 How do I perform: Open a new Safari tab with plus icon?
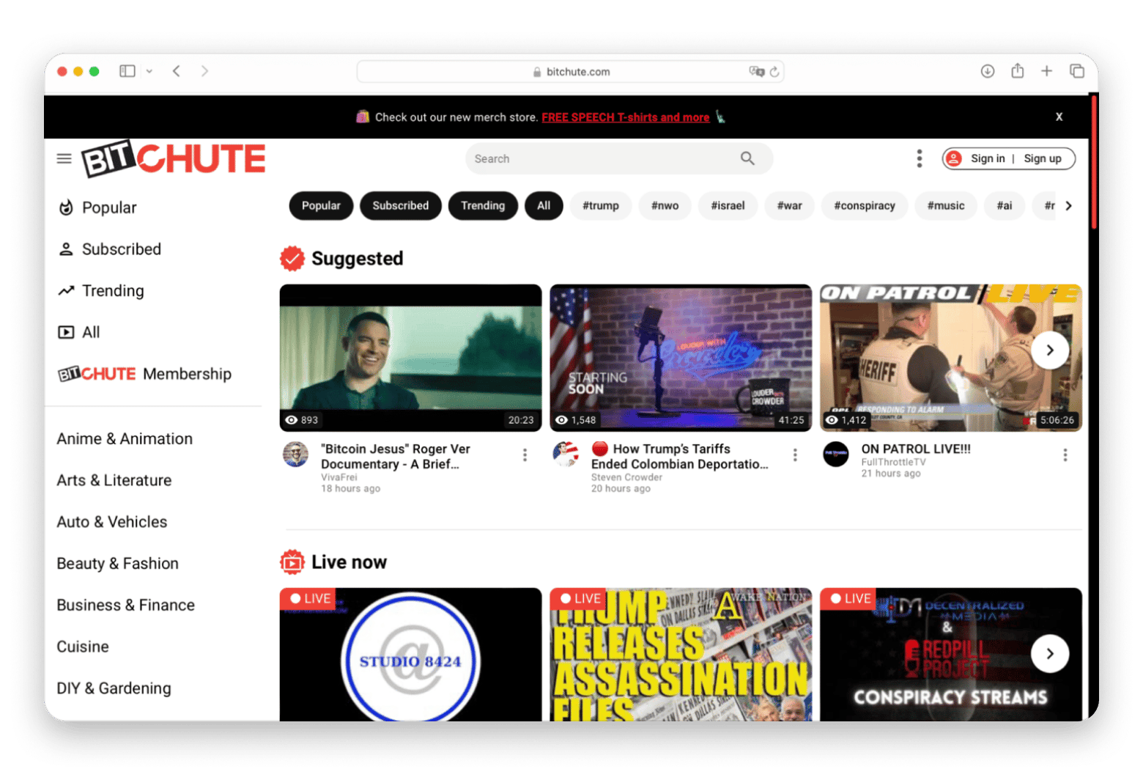pos(1046,71)
